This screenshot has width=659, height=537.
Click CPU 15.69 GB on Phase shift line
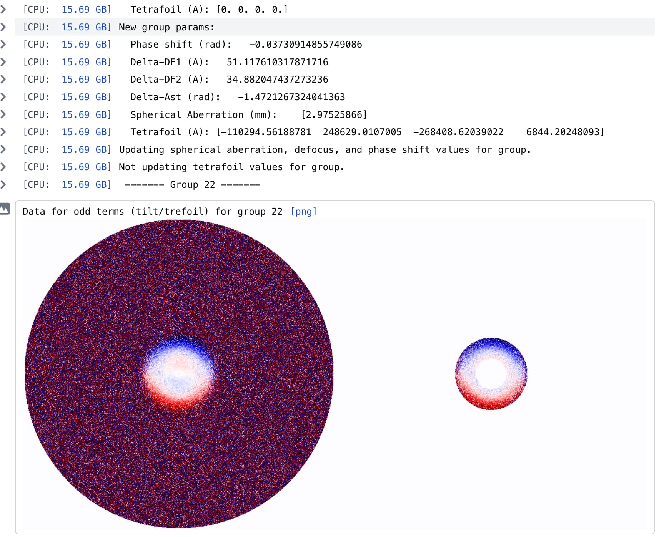pyautogui.click(x=67, y=45)
